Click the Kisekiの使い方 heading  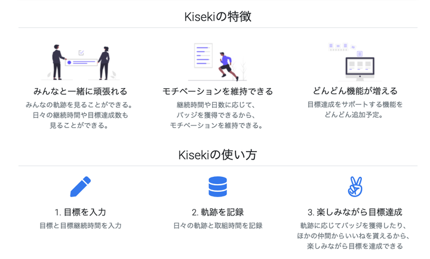click(x=217, y=155)
